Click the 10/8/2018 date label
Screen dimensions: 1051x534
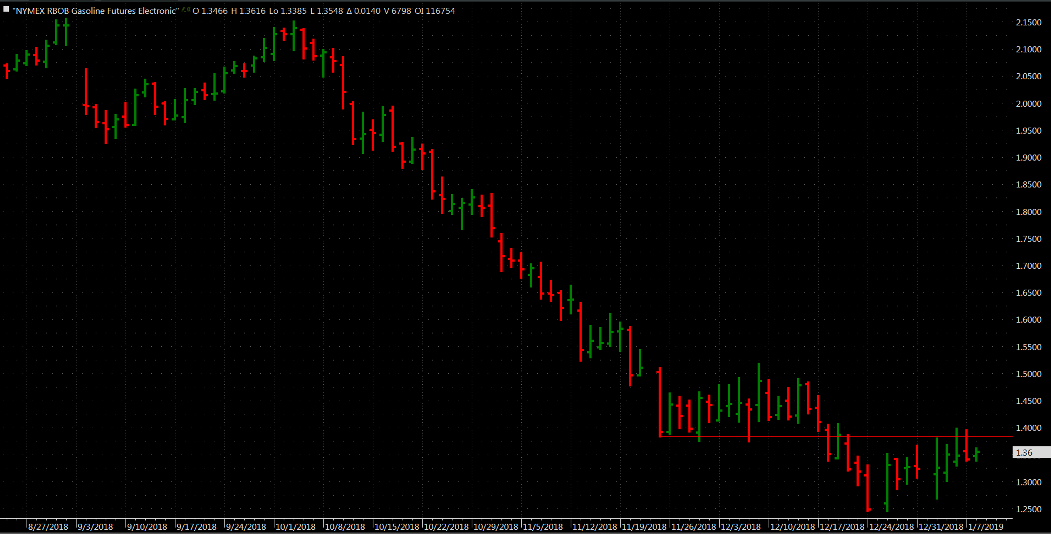(345, 527)
